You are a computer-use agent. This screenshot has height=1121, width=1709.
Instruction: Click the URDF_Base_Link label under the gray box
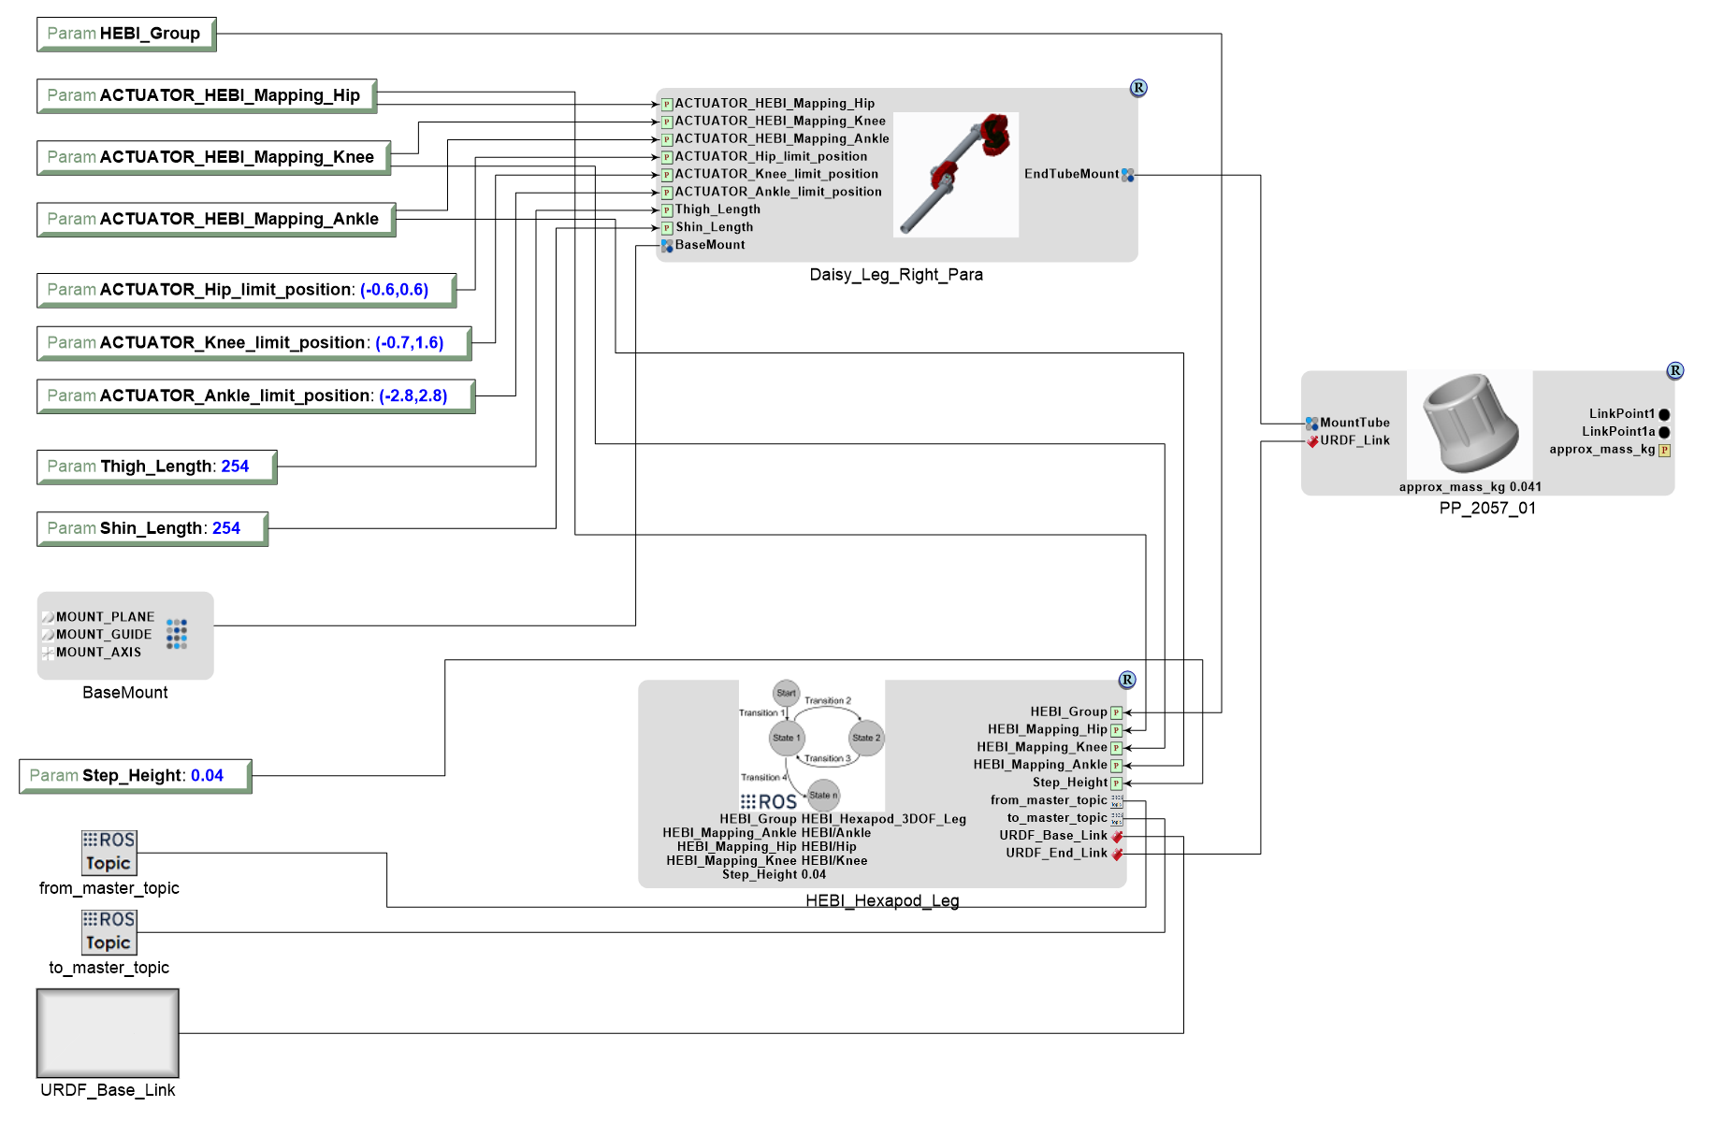pyautogui.click(x=108, y=1090)
